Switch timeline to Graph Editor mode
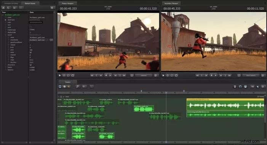The width and height of the screenshot is (267, 145). tap(69, 87)
